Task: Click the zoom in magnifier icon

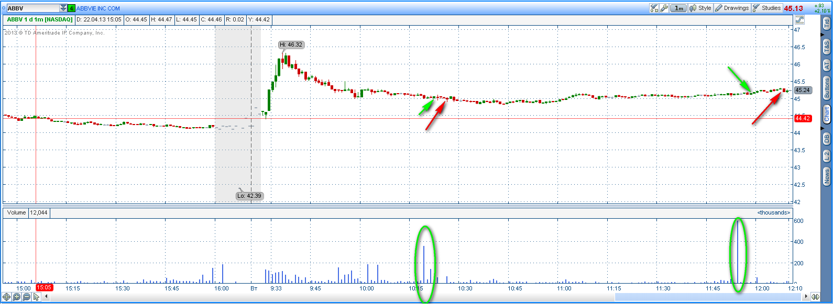Action: (17, 297)
